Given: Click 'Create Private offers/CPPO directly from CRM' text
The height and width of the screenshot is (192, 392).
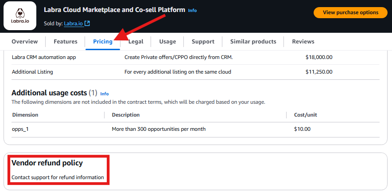Looking at the screenshot, I should click(179, 57).
